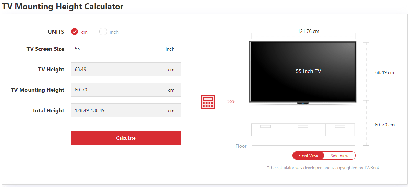This screenshot has width=411, height=187.
Task: Click the 68.49 cm height dimension label
Action: coord(385,72)
